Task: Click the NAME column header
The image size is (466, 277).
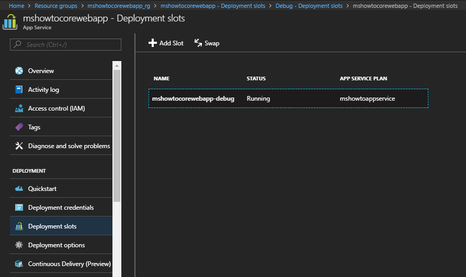Action: [162, 78]
